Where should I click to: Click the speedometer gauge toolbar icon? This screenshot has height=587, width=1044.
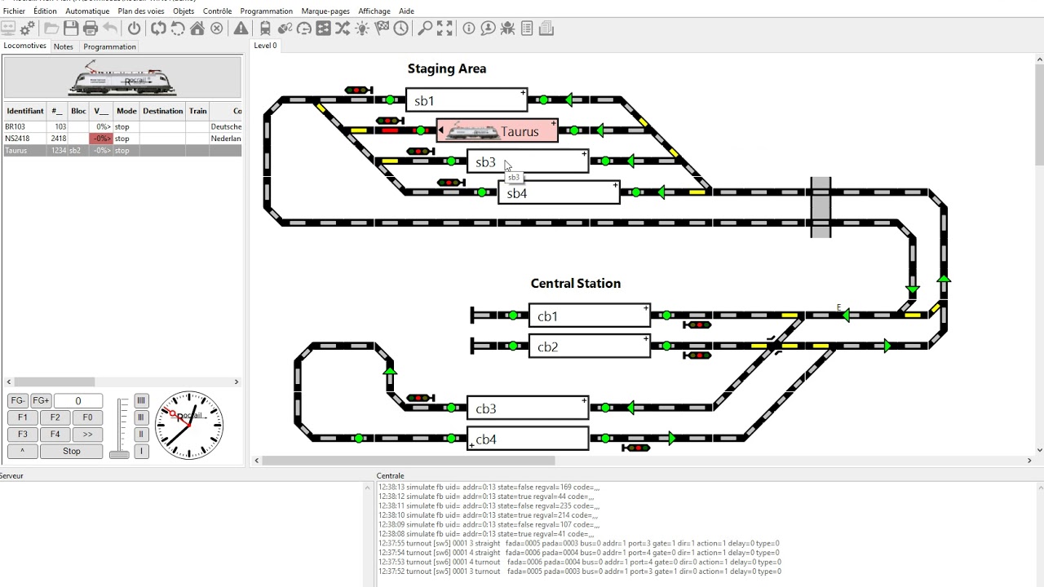click(x=304, y=29)
